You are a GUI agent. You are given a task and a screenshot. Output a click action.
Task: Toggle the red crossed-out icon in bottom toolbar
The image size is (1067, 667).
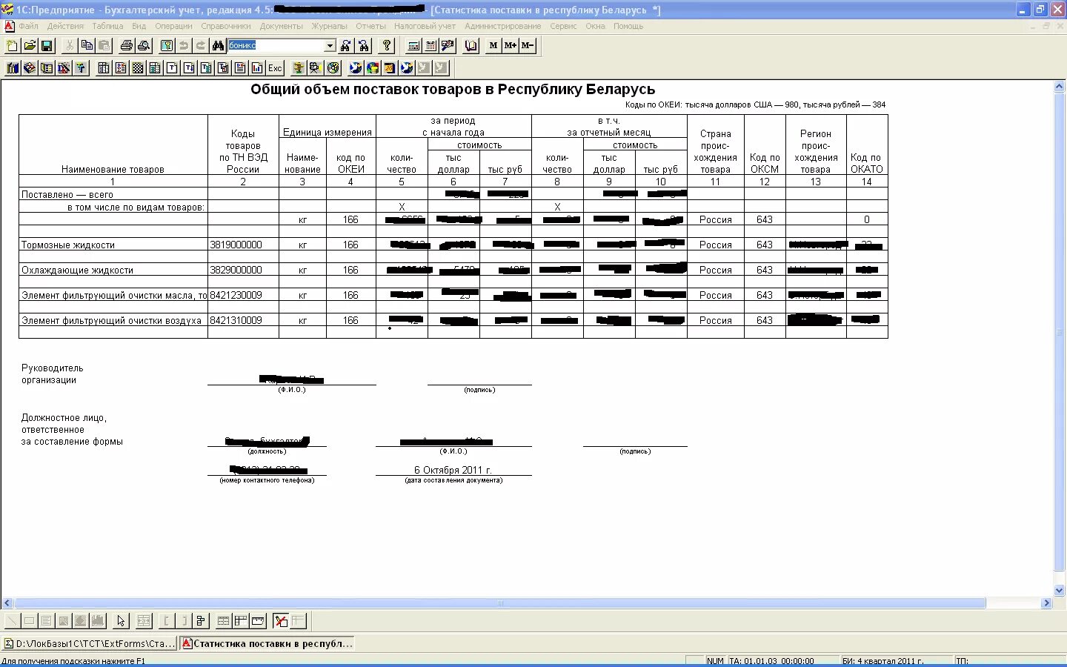[x=281, y=621]
